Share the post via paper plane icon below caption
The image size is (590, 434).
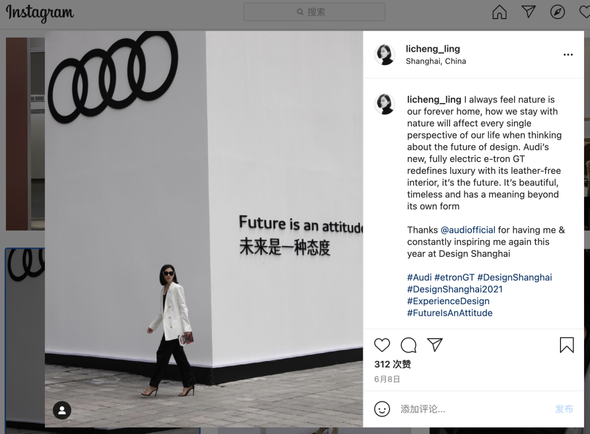click(435, 345)
